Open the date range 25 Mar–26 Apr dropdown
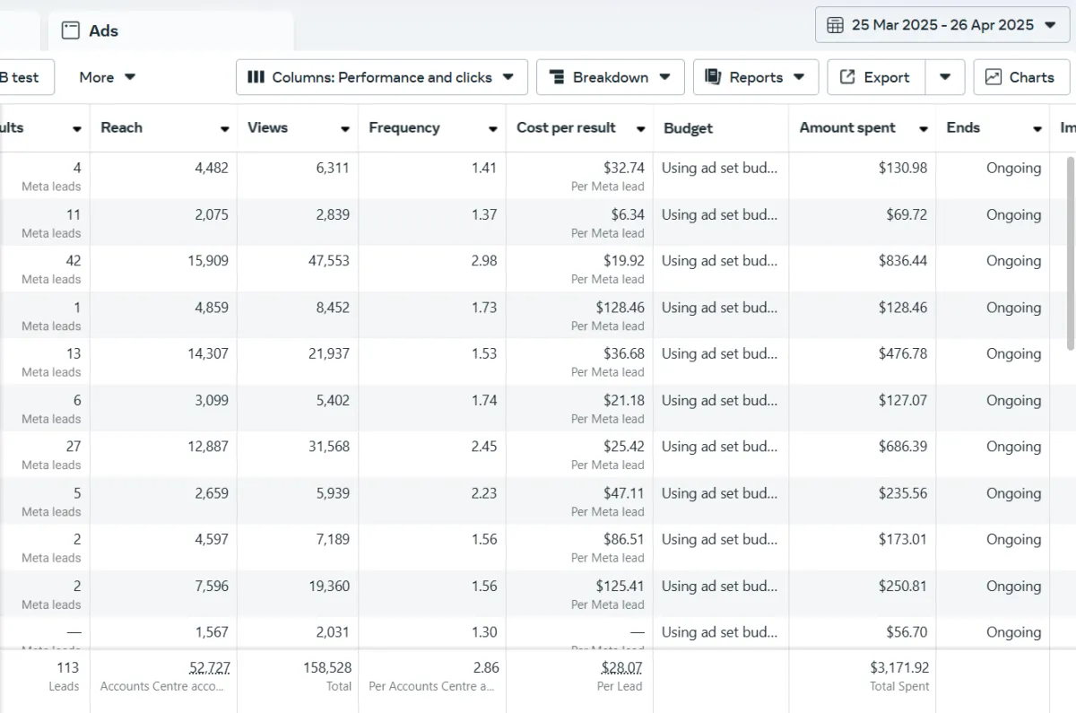This screenshot has width=1076, height=713. [x=941, y=25]
